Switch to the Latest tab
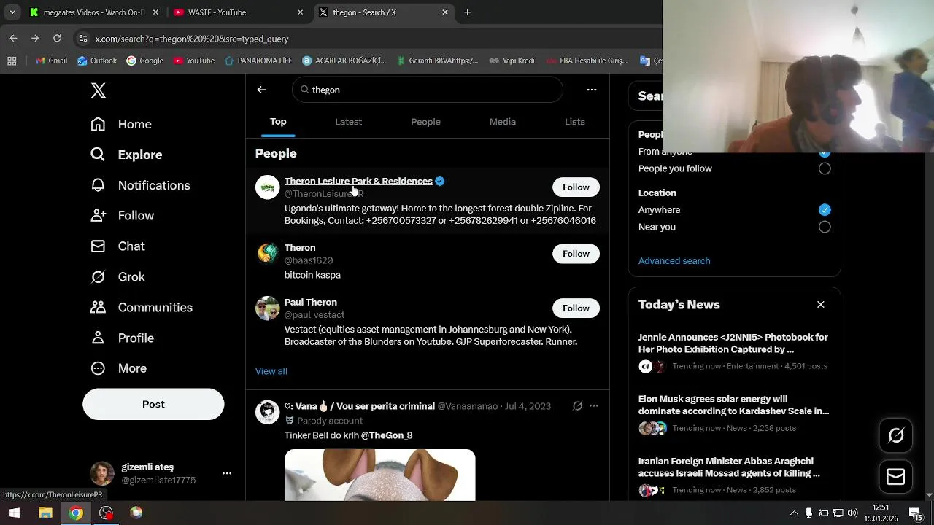Screen dimensions: 934x525 coord(348,122)
